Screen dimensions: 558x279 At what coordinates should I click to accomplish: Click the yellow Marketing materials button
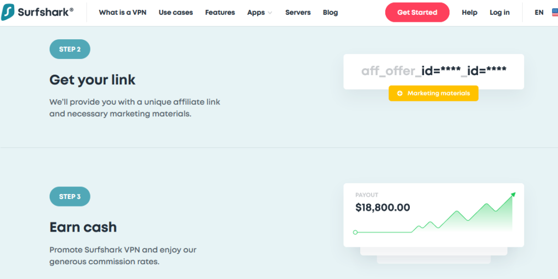point(433,93)
